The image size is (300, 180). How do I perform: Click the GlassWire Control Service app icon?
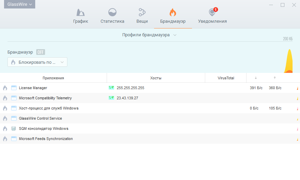pos(14,118)
